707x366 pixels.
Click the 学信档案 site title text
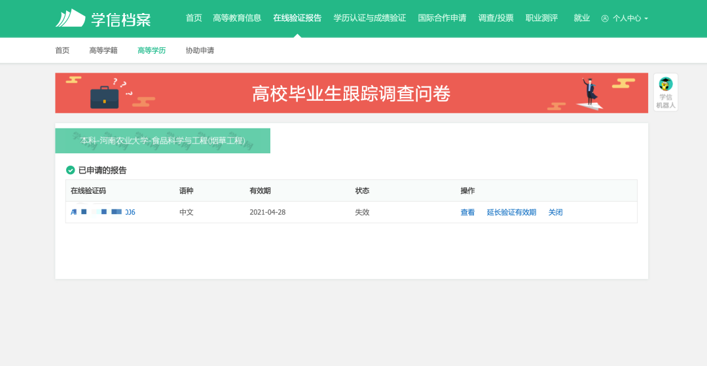coord(121,20)
